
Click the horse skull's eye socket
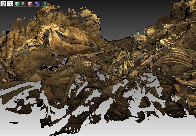62,29
